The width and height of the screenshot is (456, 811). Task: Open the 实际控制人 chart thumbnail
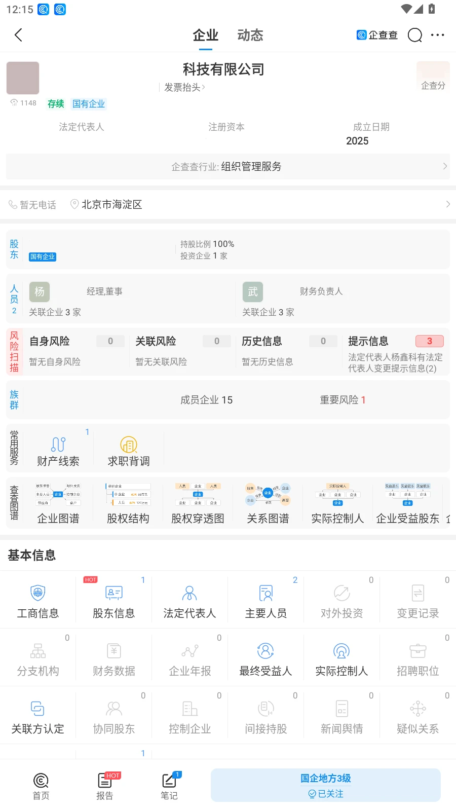click(337, 503)
